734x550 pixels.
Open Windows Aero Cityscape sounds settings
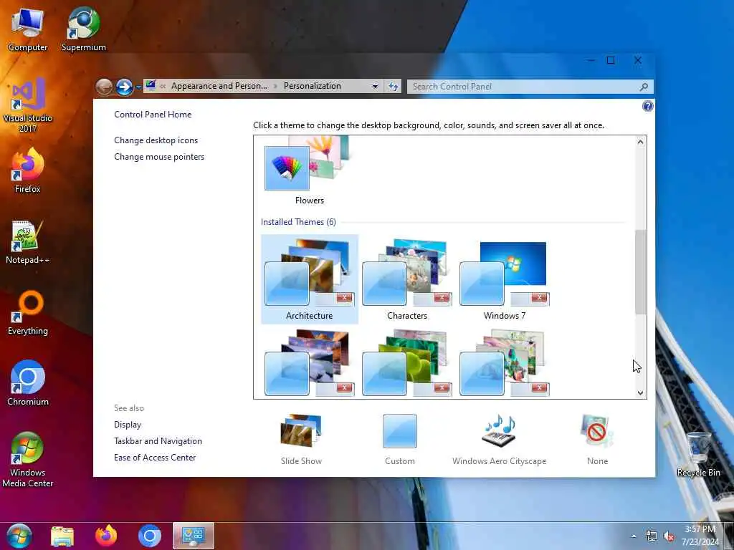(x=499, y=439)
